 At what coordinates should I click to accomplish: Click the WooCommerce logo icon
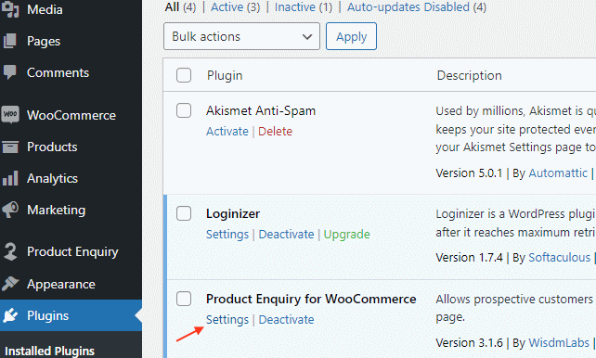pyautogui.click(x=10, y=115)
